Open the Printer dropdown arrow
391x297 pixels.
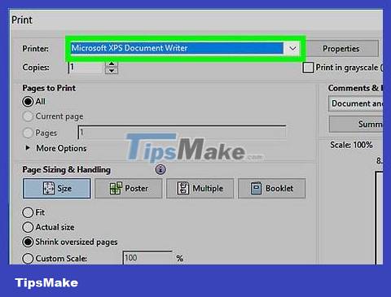pyautogui.click(x=292, y=49)
